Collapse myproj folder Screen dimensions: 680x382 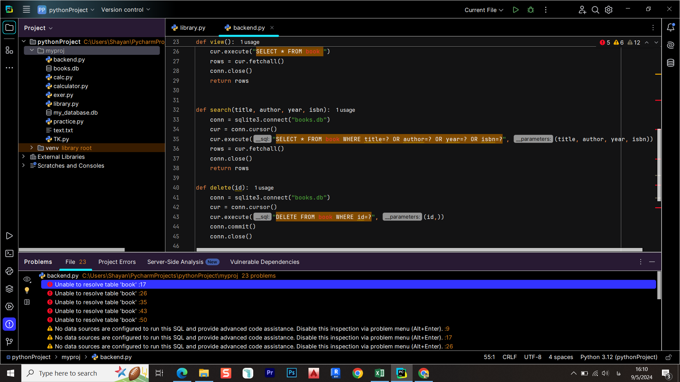click(32, 51)
